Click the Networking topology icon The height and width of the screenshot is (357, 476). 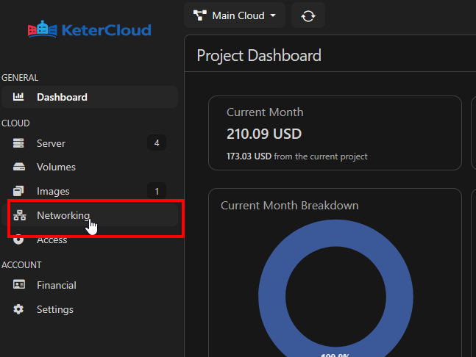coord(20,215)
